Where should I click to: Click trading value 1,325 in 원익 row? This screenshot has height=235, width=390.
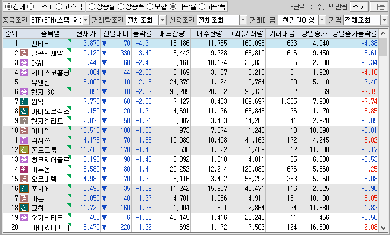[x=289, y=101]
